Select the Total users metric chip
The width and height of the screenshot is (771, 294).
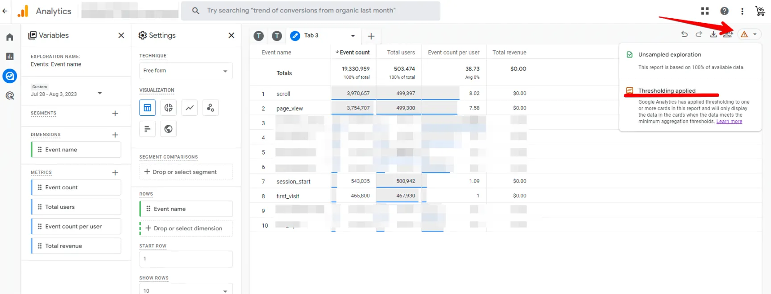coord(76,207)
